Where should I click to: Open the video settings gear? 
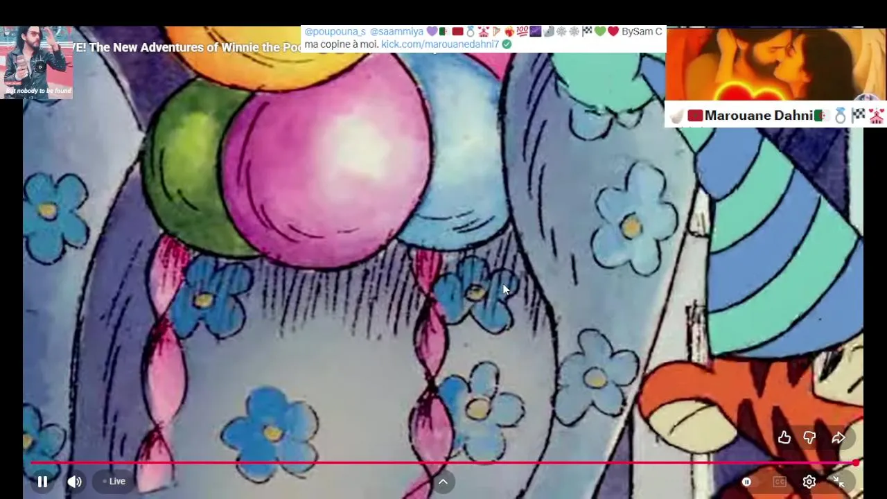(809, 482)
